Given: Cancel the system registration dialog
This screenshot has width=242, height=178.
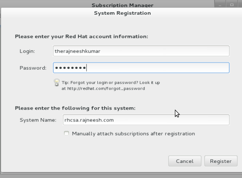Looking at the screenshot, I should click(x=185, y=161).
